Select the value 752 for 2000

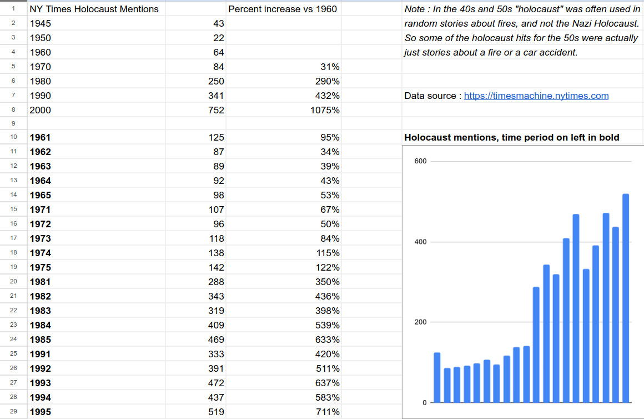(x=196, y=110)
